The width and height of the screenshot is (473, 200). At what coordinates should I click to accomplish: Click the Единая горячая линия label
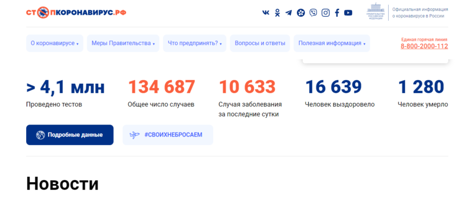point(424,40)
